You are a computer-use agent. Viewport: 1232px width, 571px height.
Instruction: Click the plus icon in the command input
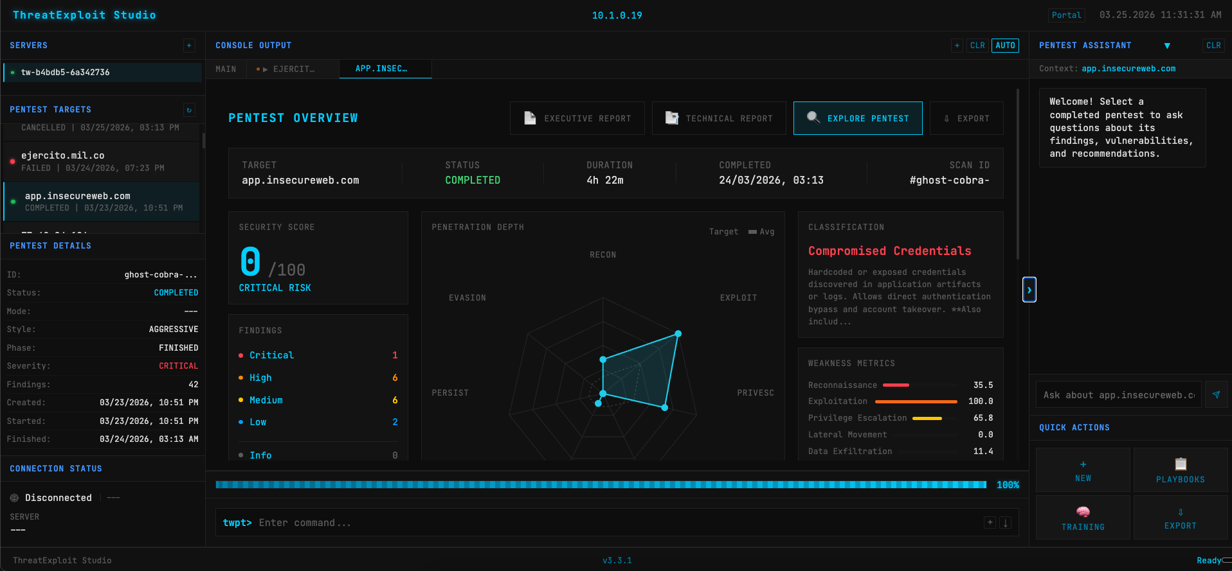tap(990, 523)
